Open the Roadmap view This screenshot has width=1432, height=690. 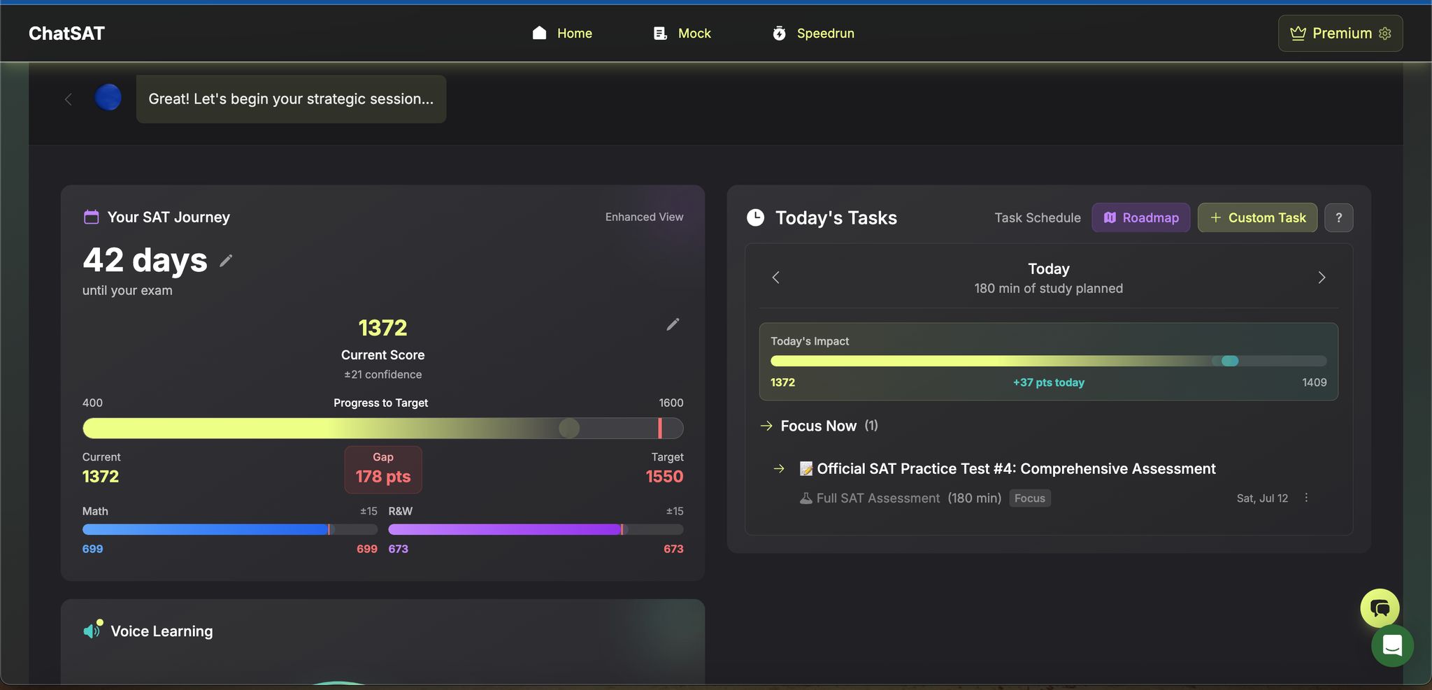(x=1140, y=218)
